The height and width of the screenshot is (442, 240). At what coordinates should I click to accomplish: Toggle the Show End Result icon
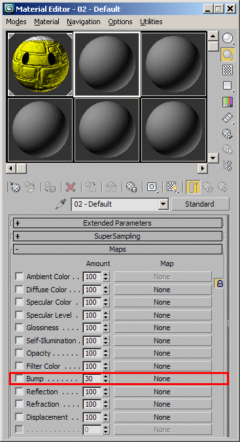193,187
